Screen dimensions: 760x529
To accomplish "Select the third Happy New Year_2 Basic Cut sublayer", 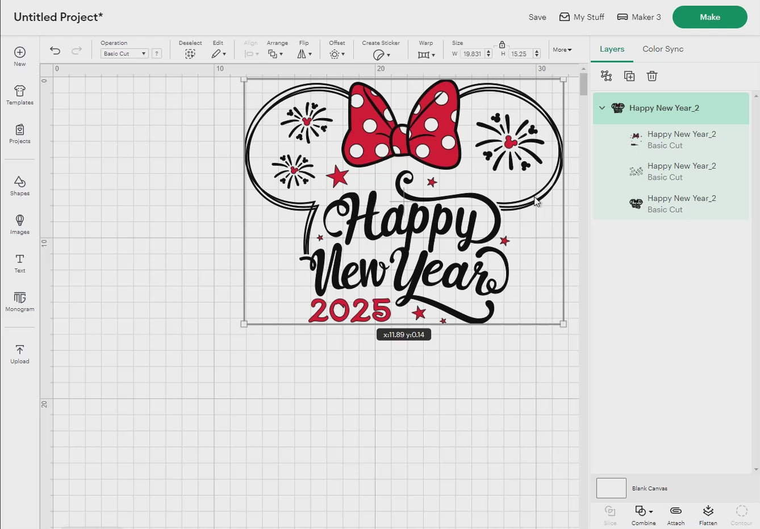I will tap(671, 204).
